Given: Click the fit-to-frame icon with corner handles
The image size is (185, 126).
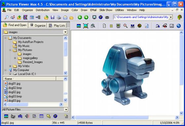Looking at the screenshot, I should pyautogui.click(x=86, y=26).
